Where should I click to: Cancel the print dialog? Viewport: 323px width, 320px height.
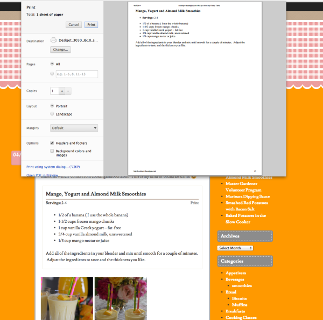click(74, 25)
